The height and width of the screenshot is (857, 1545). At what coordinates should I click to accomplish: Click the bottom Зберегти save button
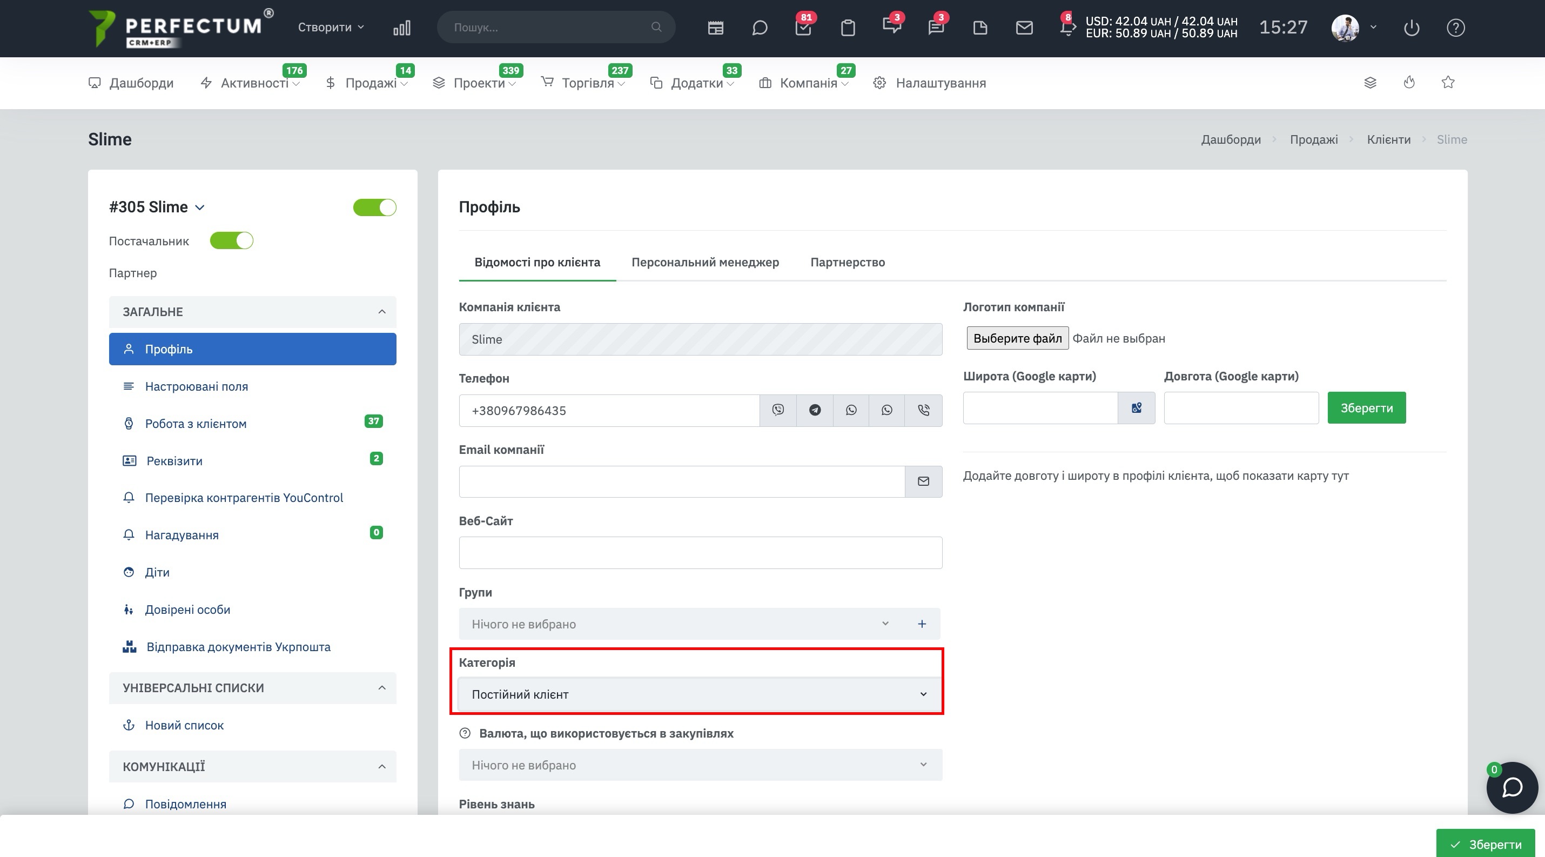coord(1486,844)
